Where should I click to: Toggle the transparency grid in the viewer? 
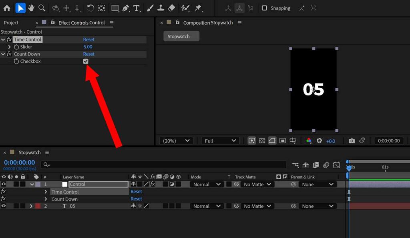click(x=262, y=141)
